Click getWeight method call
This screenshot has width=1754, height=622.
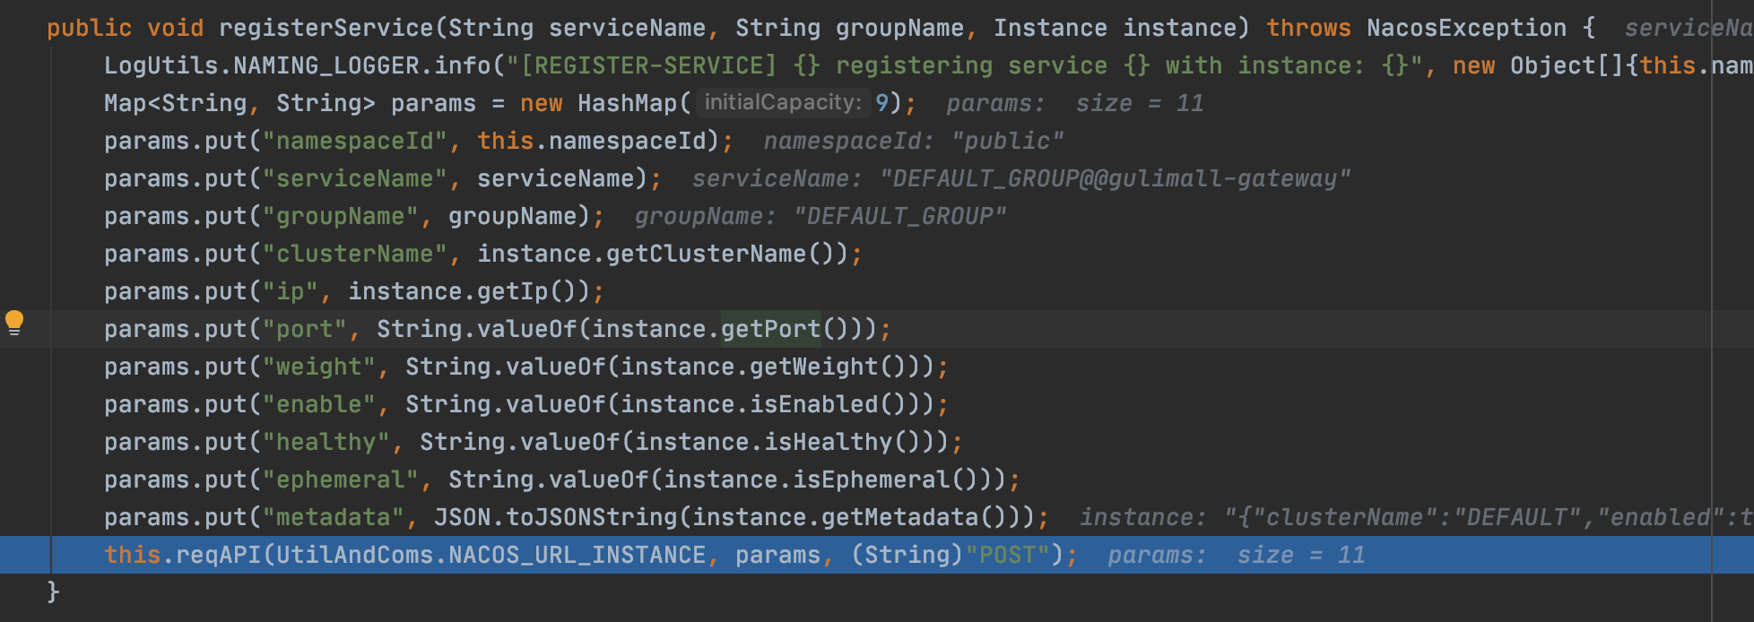(x=814, y=367)
